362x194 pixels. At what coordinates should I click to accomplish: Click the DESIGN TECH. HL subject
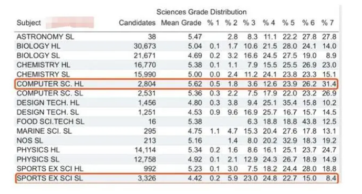point(48,103)
